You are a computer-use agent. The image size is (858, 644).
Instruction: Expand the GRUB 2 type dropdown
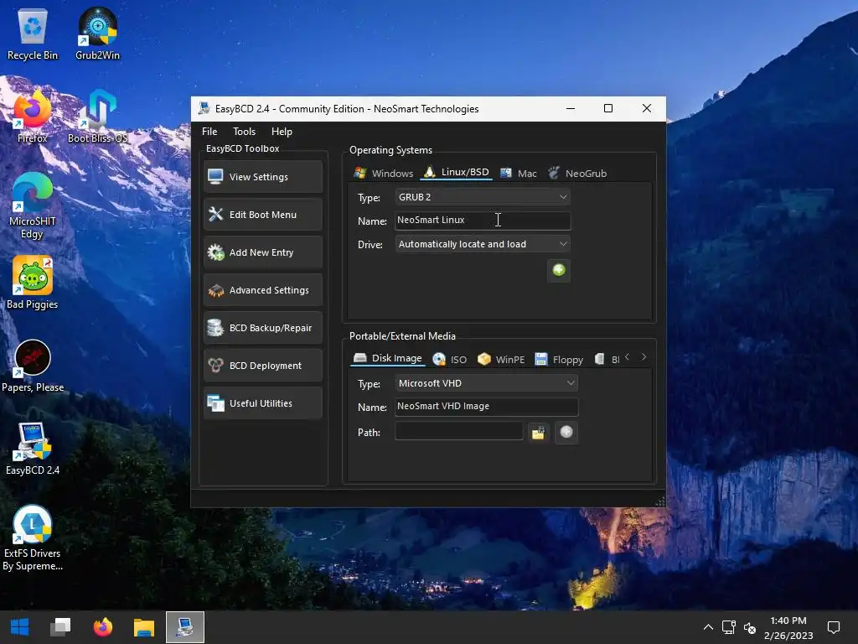coord(483,197)
